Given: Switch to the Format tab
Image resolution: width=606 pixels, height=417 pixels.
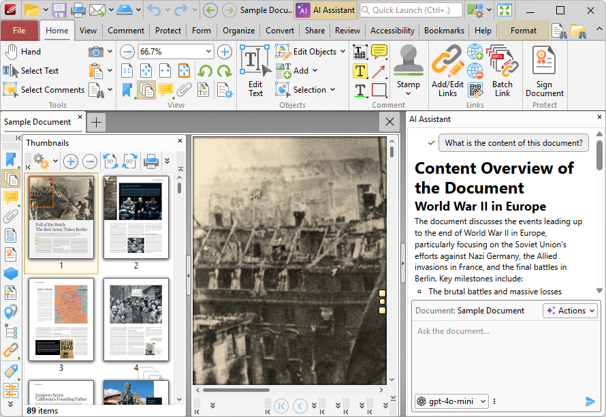Looking at the screenshot, I should click(524, 31).
